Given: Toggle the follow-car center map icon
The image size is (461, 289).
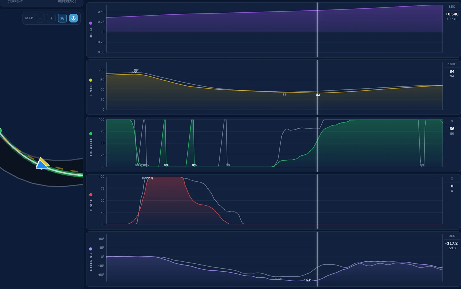Looking at the screenshot, I should pyautogui.click(x=73, y=18).
